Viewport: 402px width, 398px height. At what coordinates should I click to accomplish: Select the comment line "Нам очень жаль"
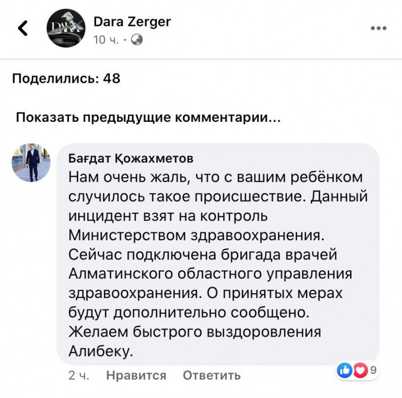click(215, 178)
